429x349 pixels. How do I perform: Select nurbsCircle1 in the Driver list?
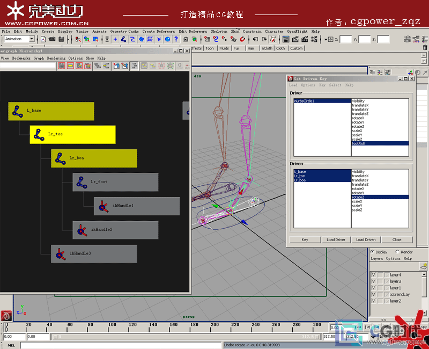pos(322,101)
